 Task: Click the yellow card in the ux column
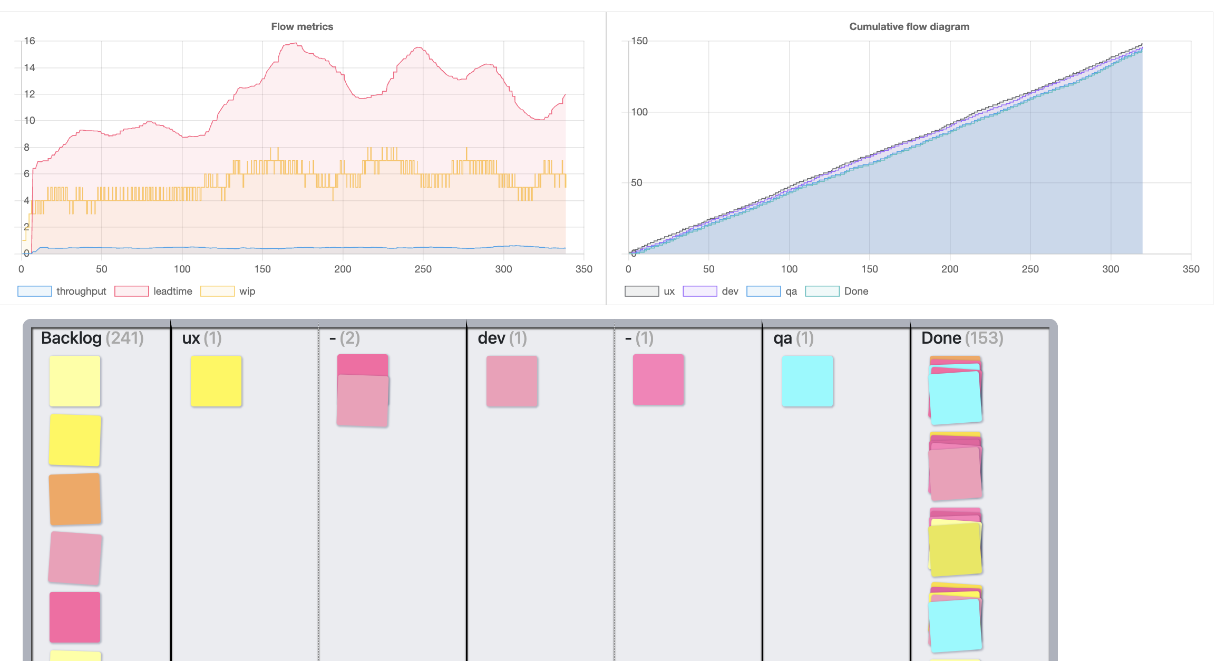pos(216,381)
